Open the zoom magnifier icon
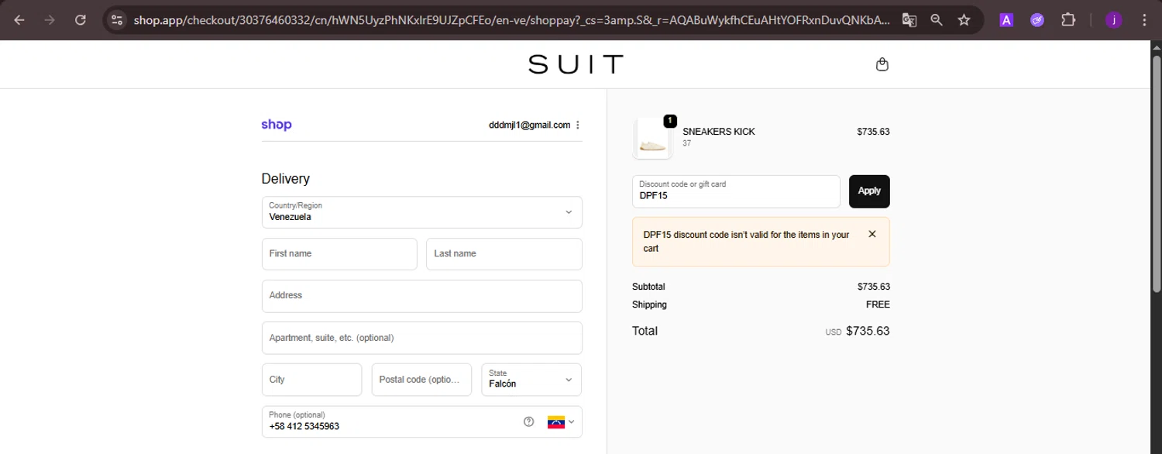Viewport: 1162px width, 454px height. [x=937, y=20]
